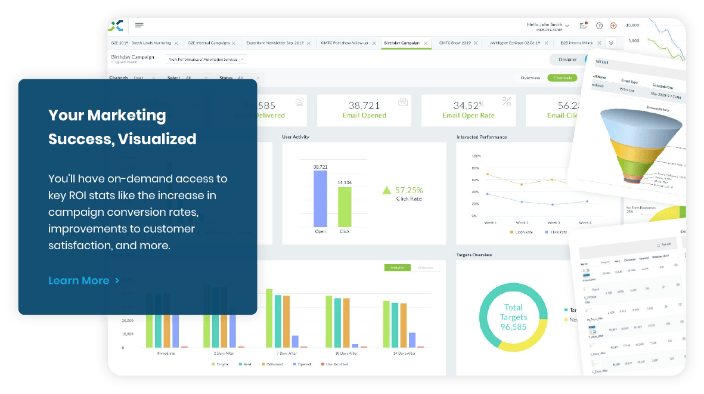Click the Click bar in User Activity chart
This screenshot has height=394, width=704.
click(x=345, y=207)
